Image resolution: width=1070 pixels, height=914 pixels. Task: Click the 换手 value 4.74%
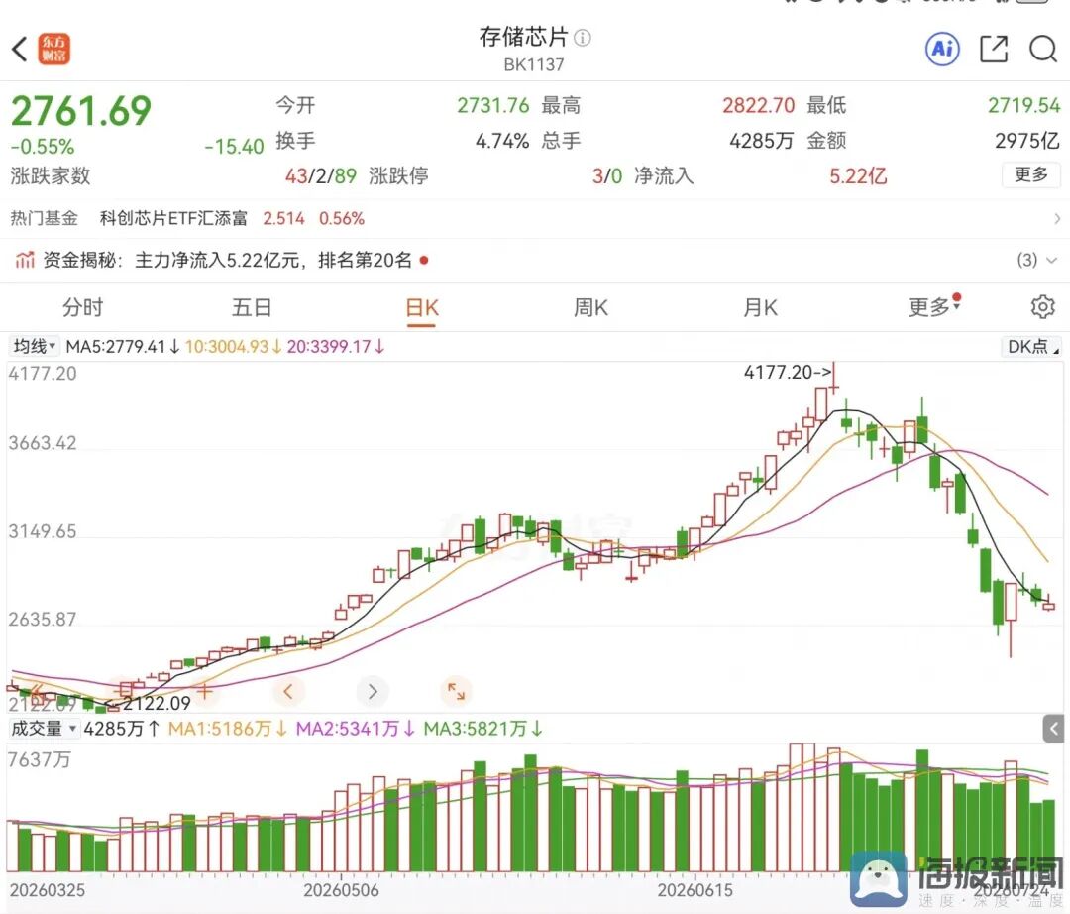[502, 141]
